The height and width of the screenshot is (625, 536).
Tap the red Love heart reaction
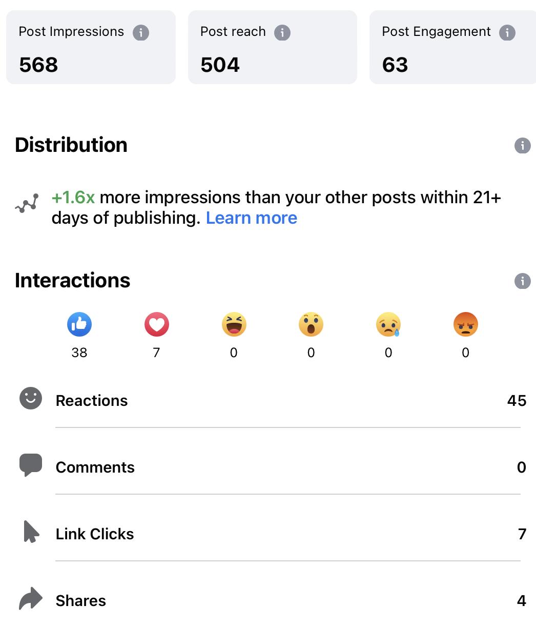coord(156,325)
